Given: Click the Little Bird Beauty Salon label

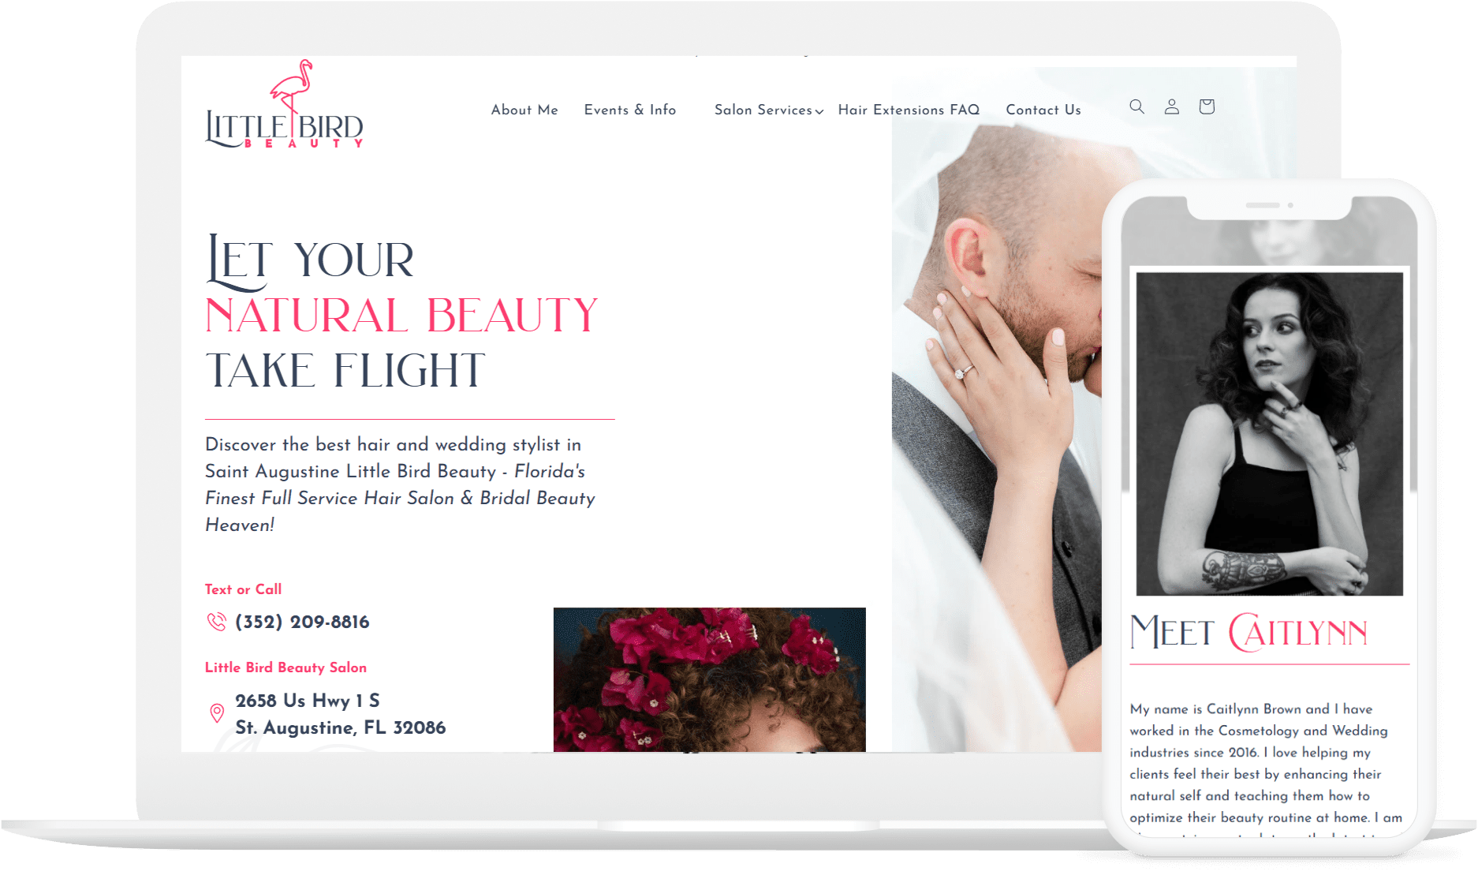Looking at the screenshot, I should pyautogui.click(x=286, y=667).
